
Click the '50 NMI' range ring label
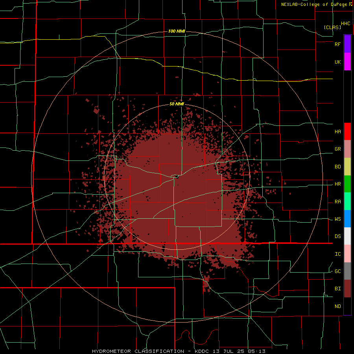[177, 104]
